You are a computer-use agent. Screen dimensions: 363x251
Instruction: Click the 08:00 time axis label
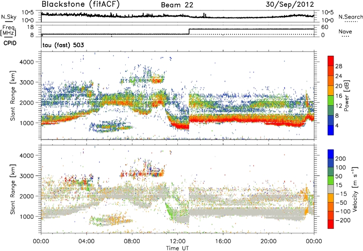pyautogui.click(x=132, y=241)
